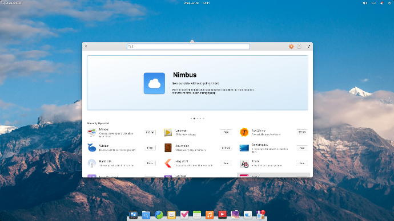The height and width of the screenshot is (221, 394).
Task: Click the AppCenter dock icon with red badge
Action: (x=260, y=215)
